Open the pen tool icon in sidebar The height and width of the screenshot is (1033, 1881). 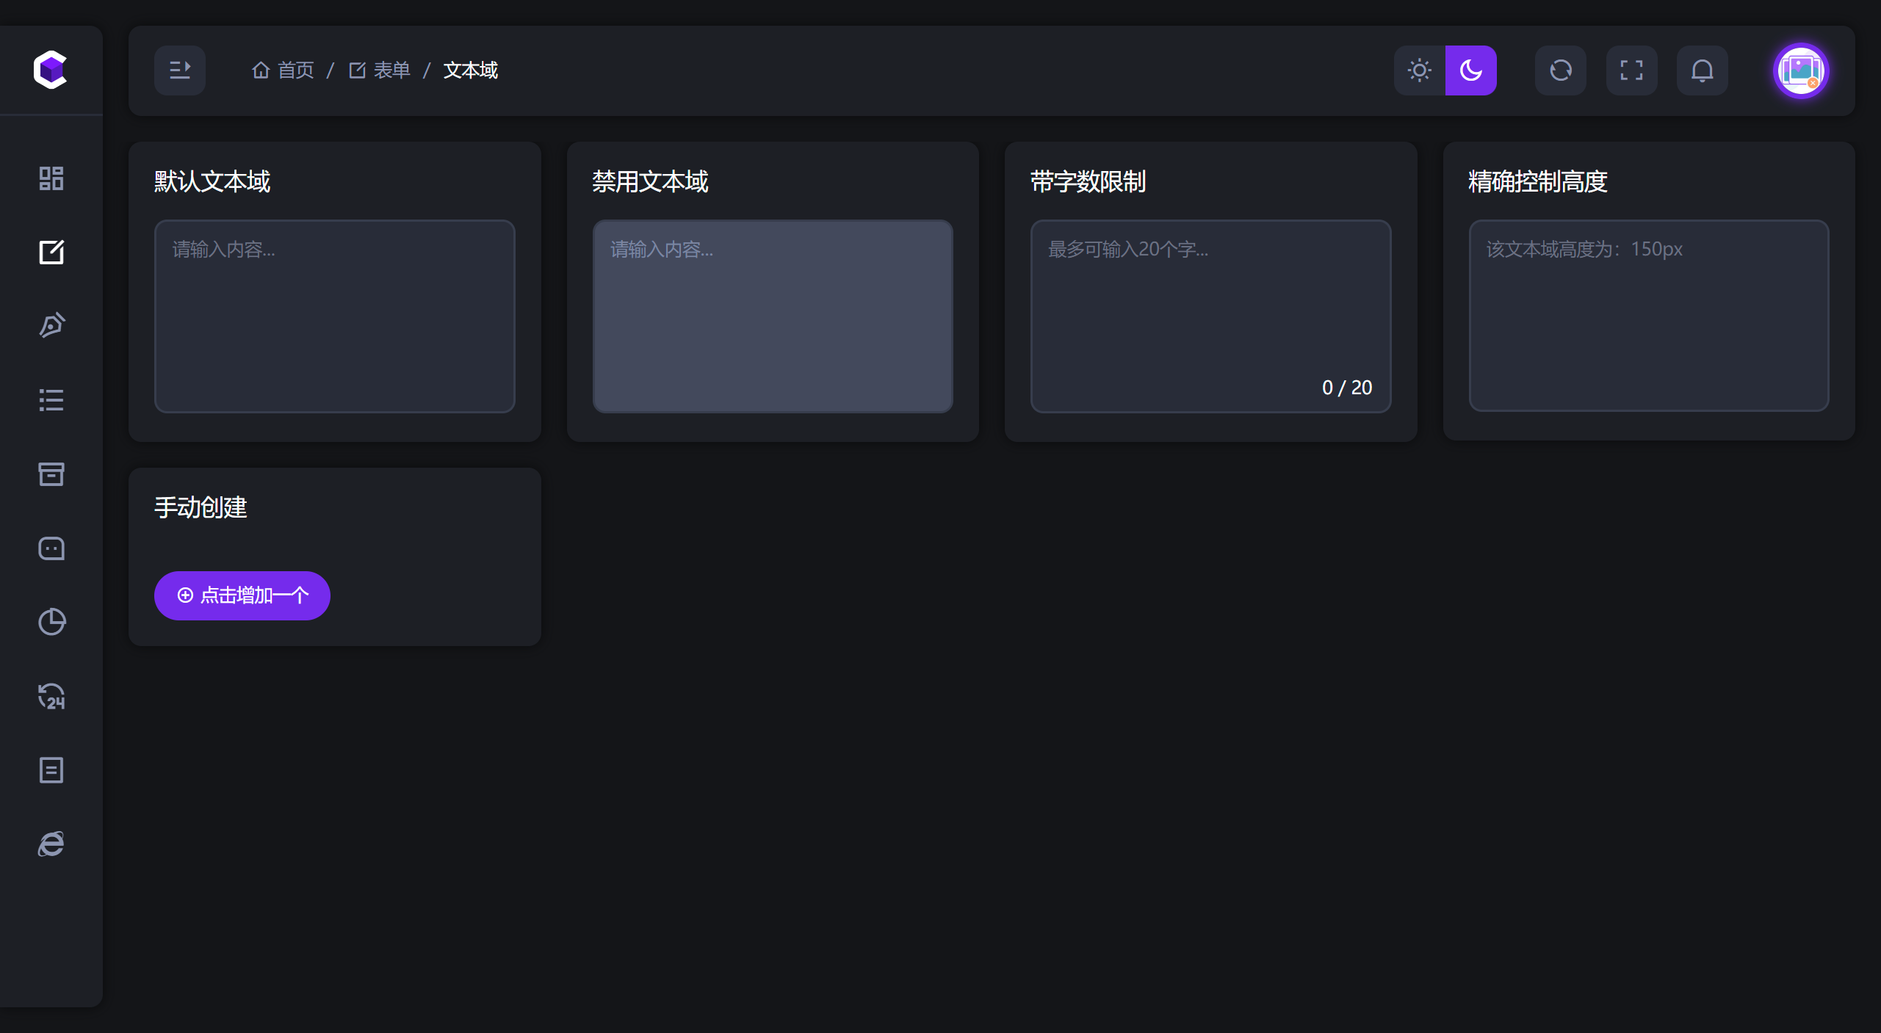click(51, 325)
